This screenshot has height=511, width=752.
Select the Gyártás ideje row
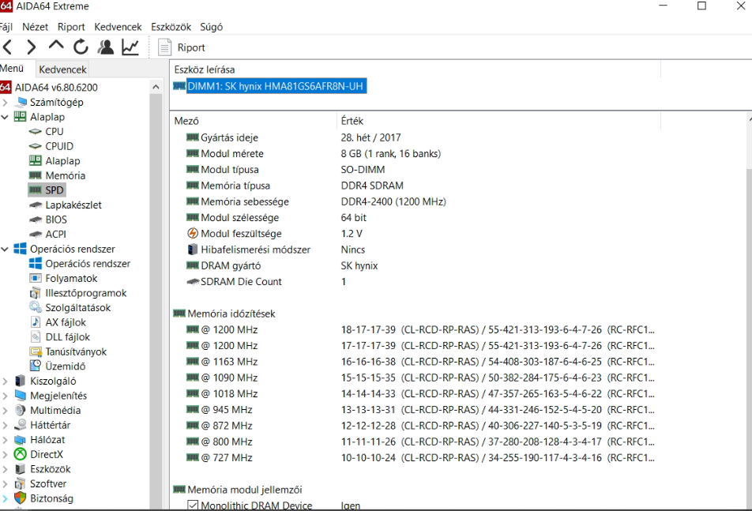point(293,137)
